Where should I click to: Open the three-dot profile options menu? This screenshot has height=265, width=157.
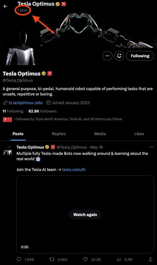[107, 56]
